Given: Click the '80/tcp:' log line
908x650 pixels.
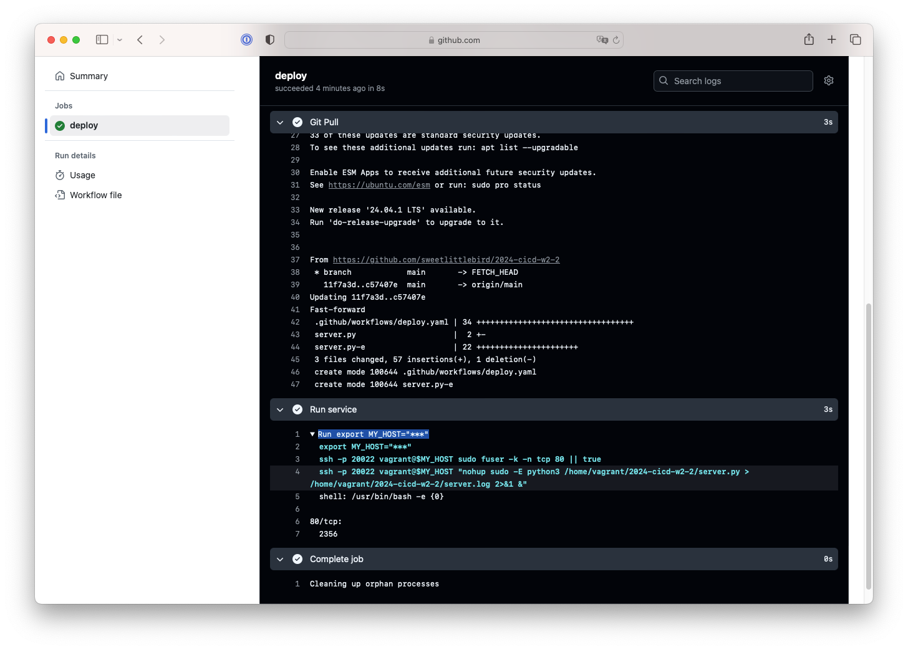Looking at the screenshot, I should pyautogui.click(x=326, y=522).
